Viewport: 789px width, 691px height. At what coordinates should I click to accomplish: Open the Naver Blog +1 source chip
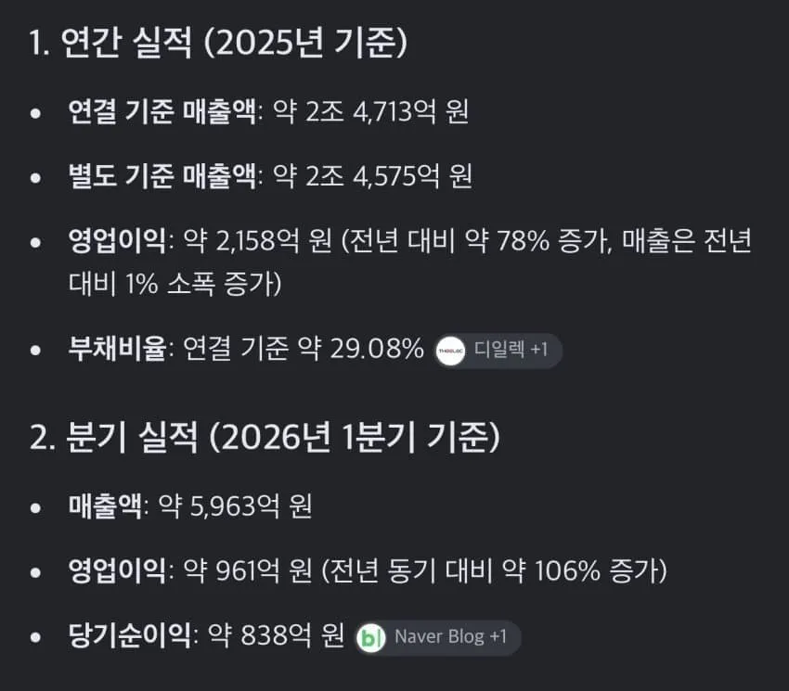438,638
